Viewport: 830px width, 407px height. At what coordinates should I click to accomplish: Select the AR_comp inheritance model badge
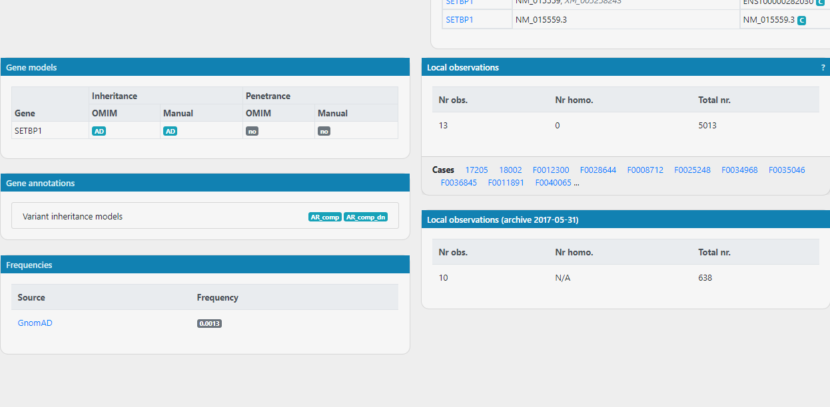[325, 216]
